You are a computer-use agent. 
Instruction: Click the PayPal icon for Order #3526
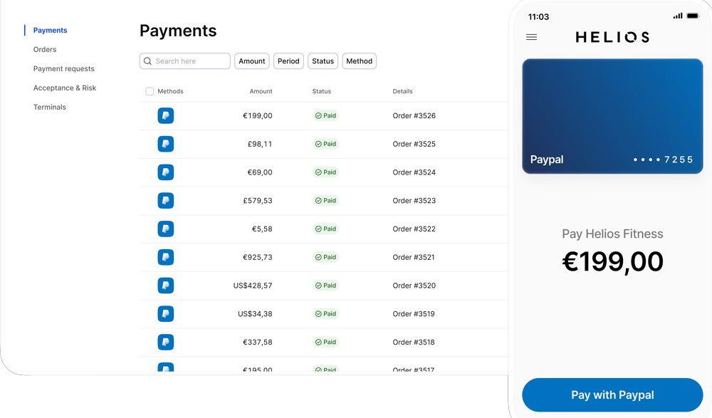pyautogui.click(x=165, y=115)
